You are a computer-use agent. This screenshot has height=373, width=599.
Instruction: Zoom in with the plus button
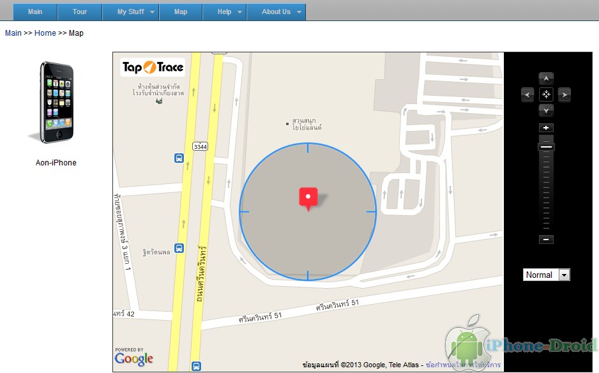[x=546, y=128]
